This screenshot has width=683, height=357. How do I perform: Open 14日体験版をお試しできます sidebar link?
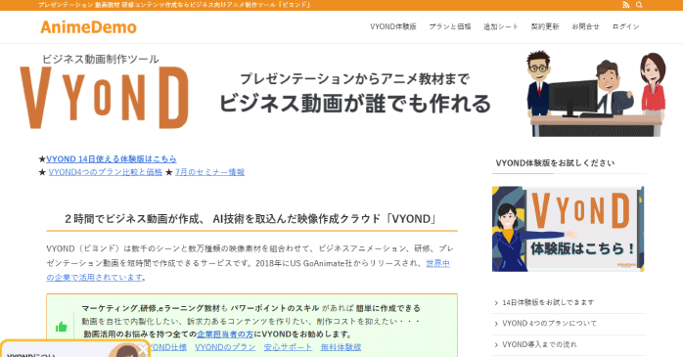[x=548, y=302]
